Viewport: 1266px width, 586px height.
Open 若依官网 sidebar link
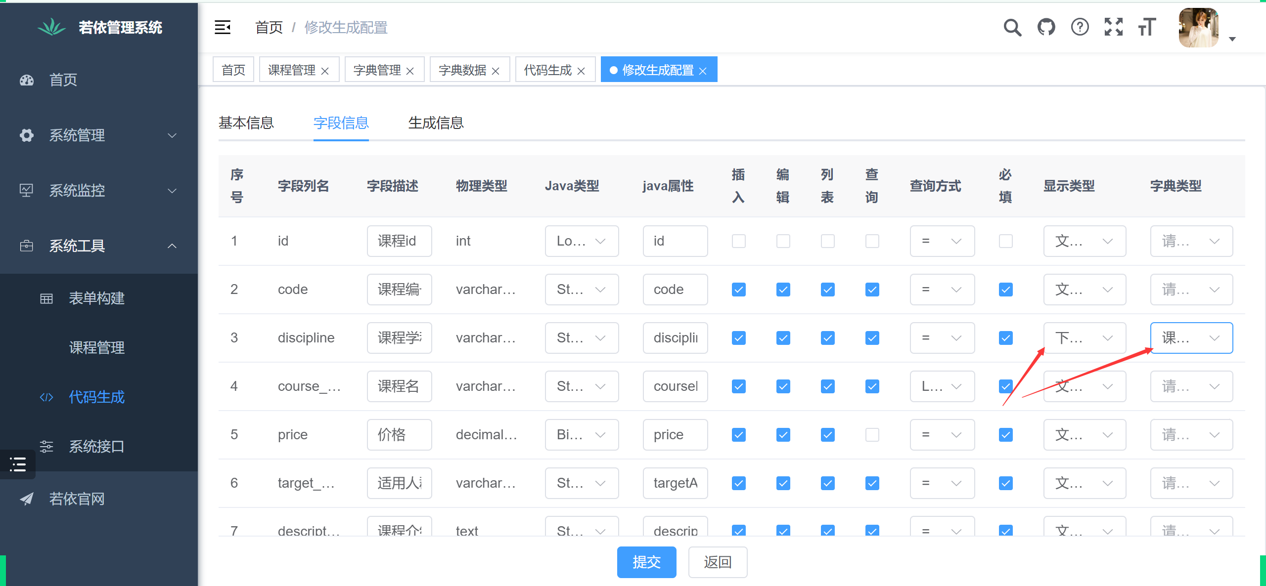(98, 499)
